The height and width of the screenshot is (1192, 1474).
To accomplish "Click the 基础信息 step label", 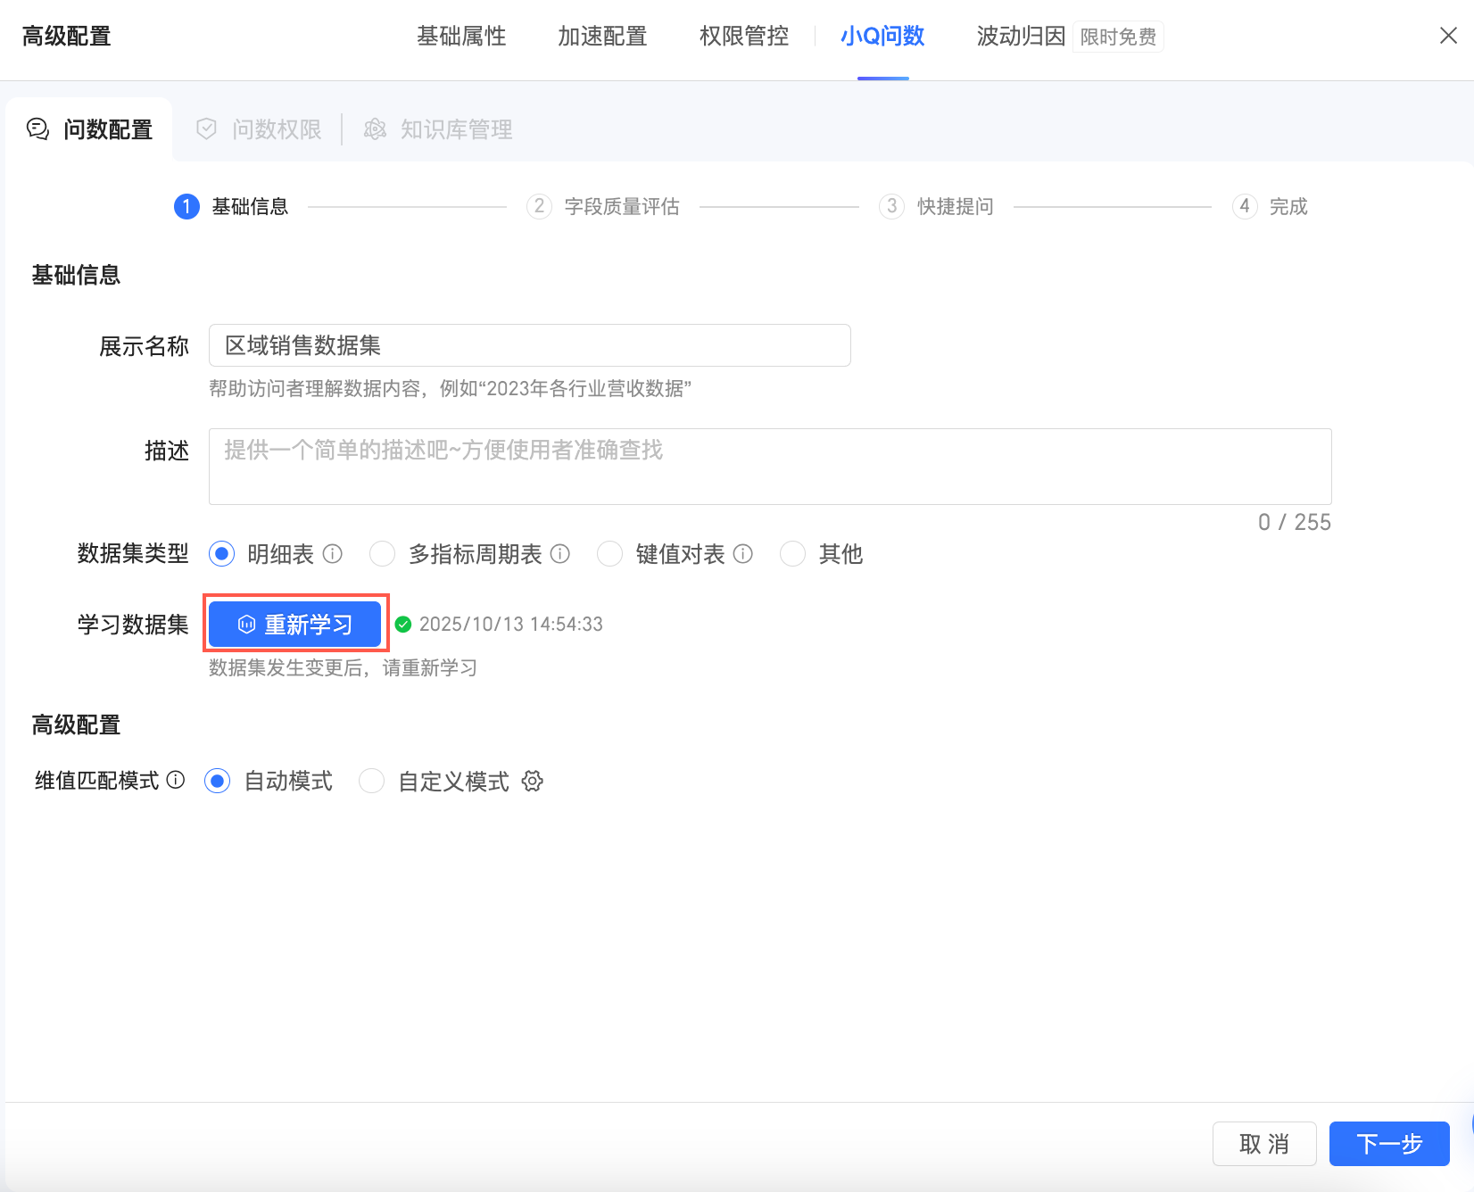I will (250, 207).
